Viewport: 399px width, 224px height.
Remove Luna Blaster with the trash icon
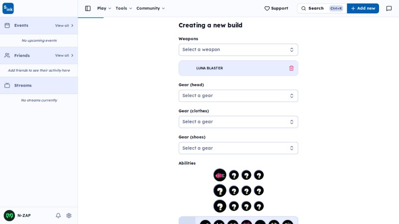pos(291,68)
